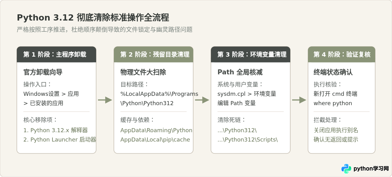Click the heading "物理文件大扫除"
The image size is (392, 177).
tap(143, 72)
